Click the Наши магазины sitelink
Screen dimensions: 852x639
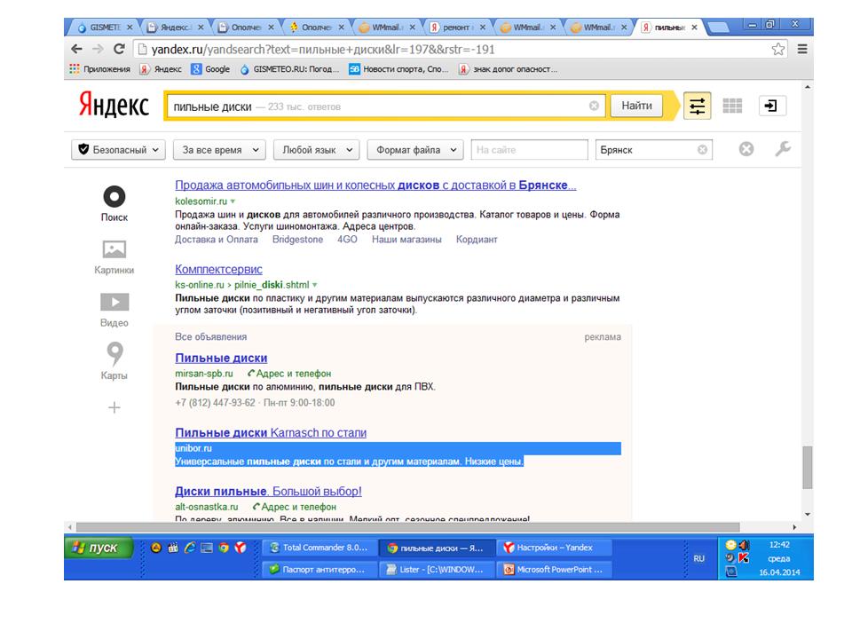(406, 240)
